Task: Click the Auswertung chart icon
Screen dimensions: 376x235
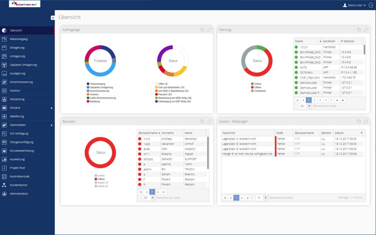Action: point(4,159)
